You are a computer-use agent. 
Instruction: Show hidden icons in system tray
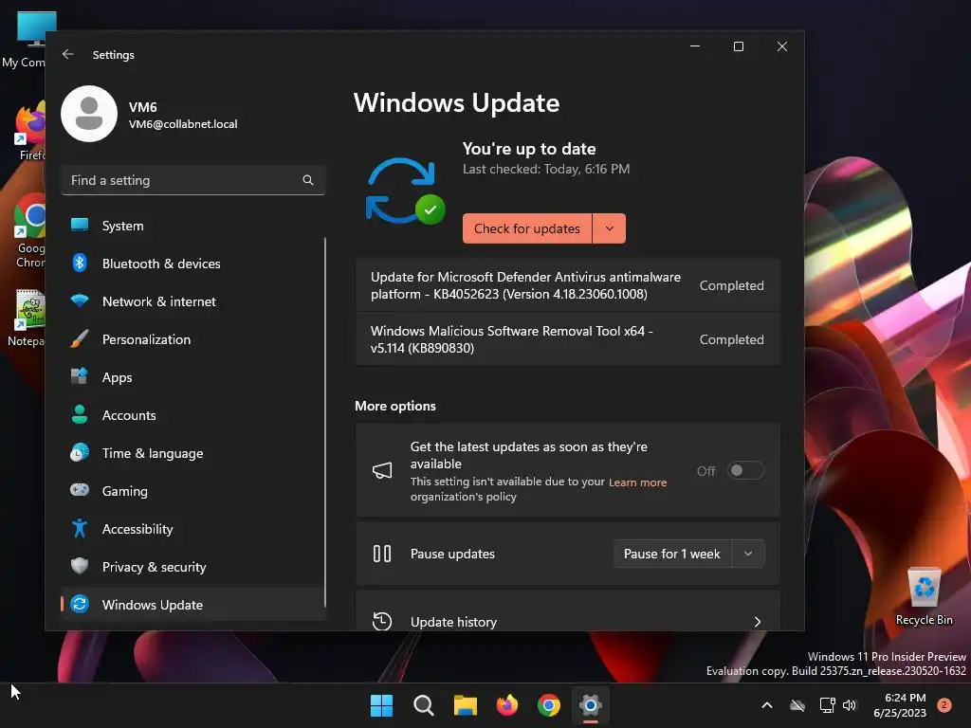766,705
